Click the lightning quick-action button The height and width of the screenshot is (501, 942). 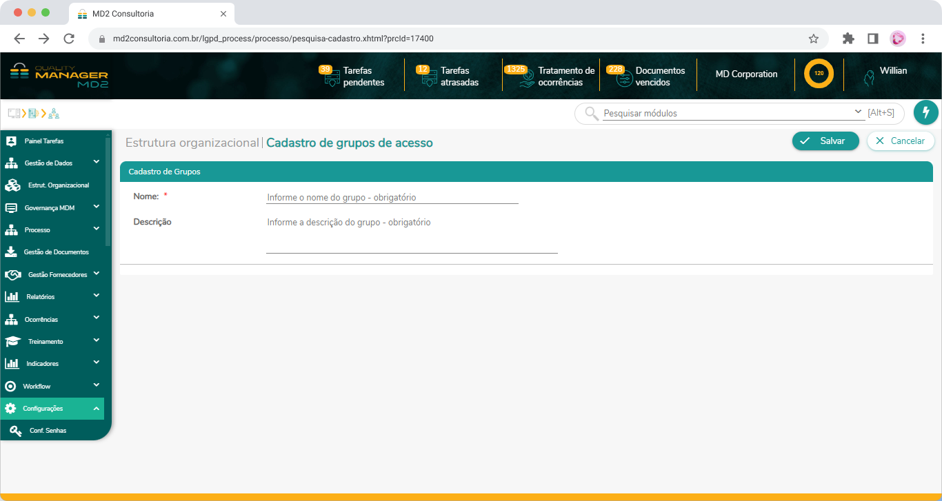tap(926, 112)
